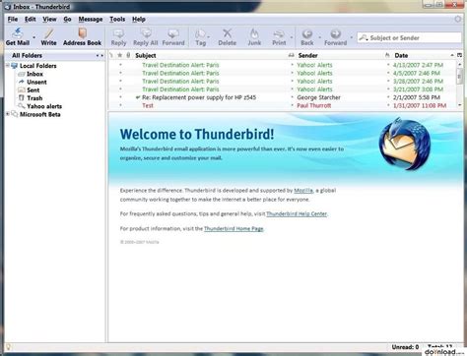Image resolution: width=467 pixels, height=356 pixels.
Task: Click the Tag toolbar icon
Action: (x=200, y=33)
